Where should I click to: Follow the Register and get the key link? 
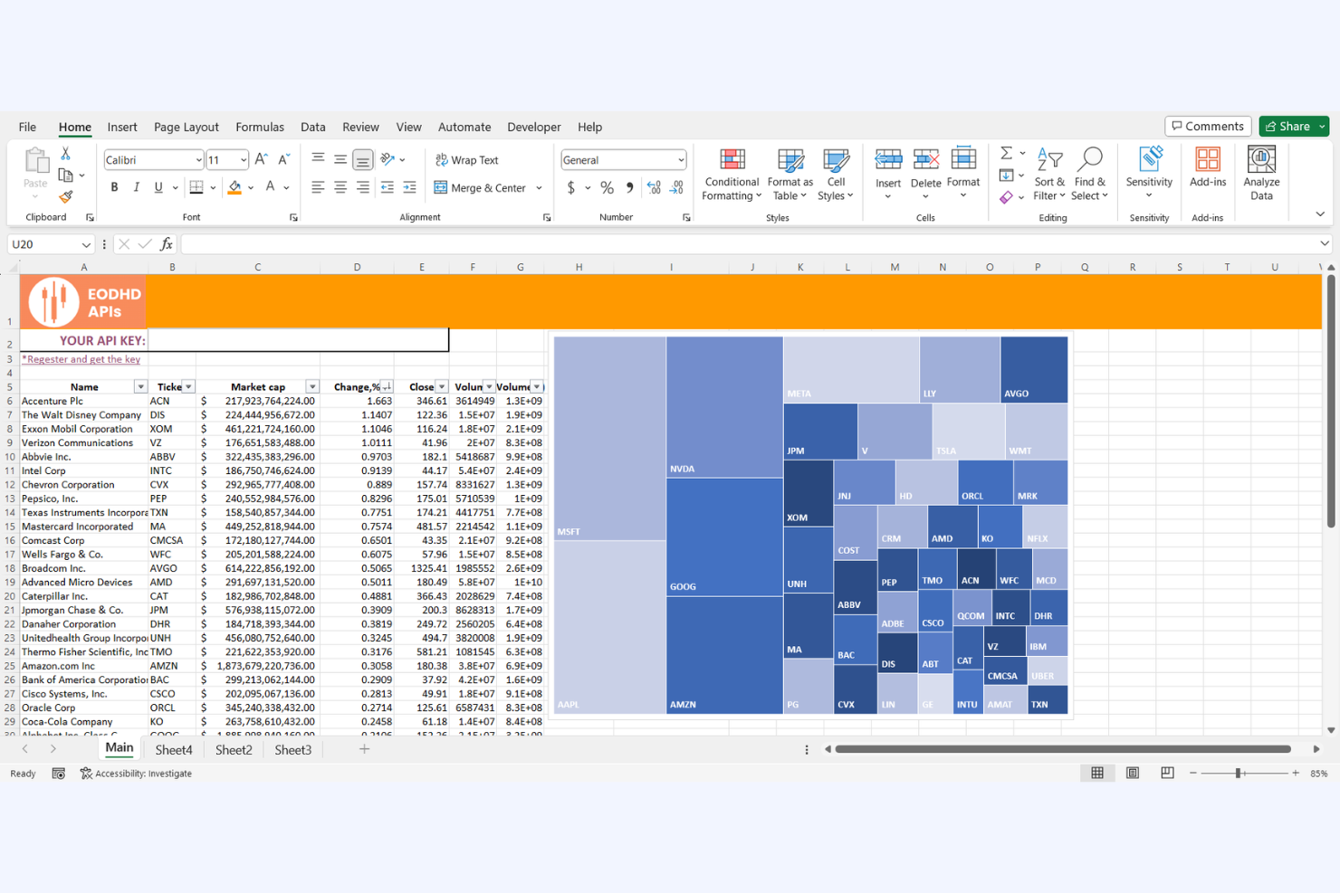click(x=81, y=359)
